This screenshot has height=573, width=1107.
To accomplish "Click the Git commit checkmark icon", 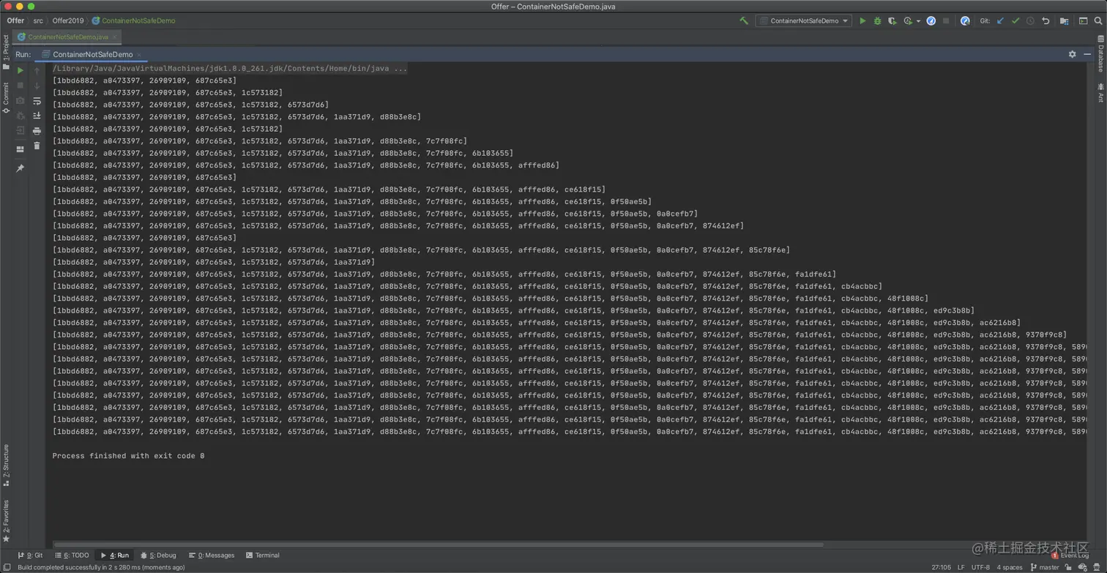I will (1015, 20).
